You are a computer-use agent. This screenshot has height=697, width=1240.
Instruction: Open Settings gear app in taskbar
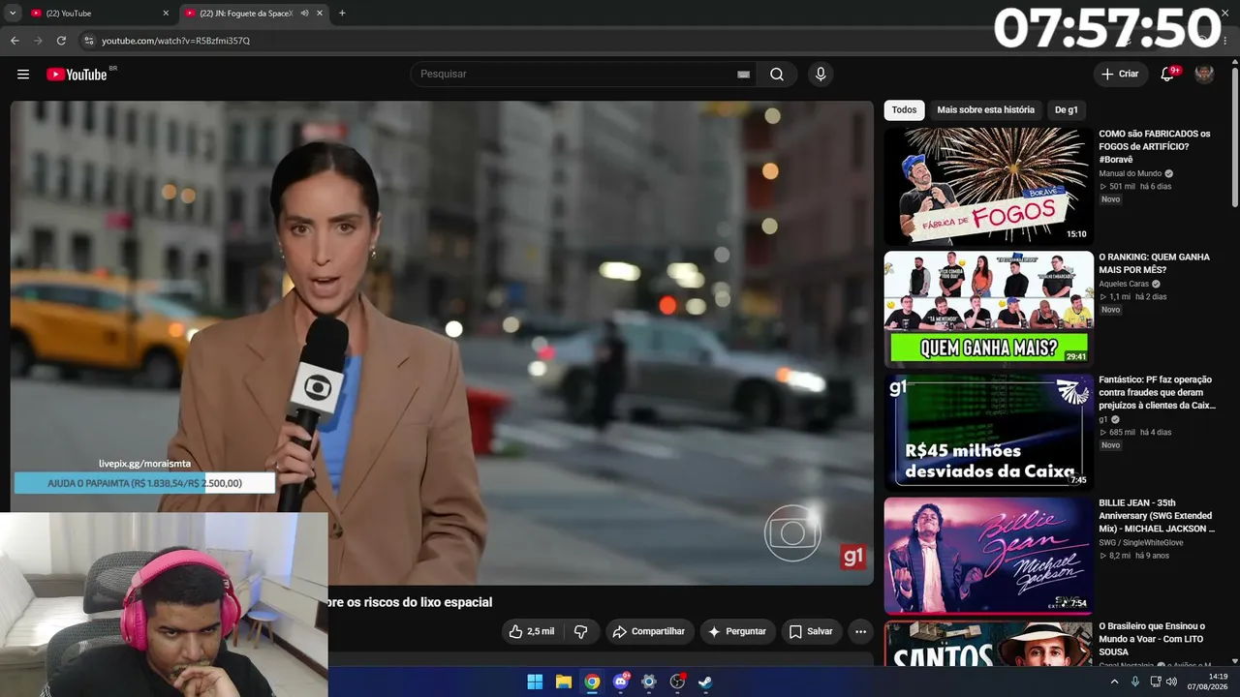[x=649, y=682]
